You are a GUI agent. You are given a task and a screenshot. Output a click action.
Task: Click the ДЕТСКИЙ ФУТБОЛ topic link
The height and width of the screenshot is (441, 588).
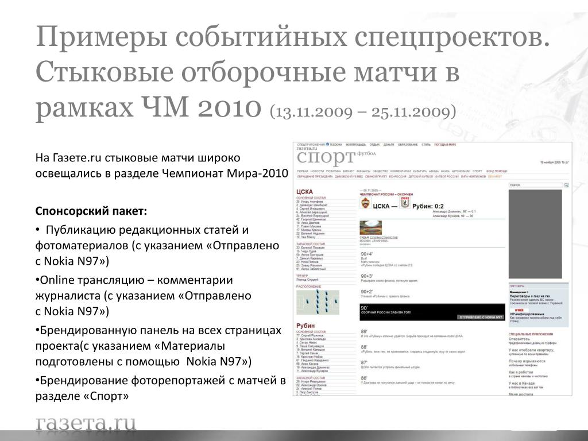(421, 177)
